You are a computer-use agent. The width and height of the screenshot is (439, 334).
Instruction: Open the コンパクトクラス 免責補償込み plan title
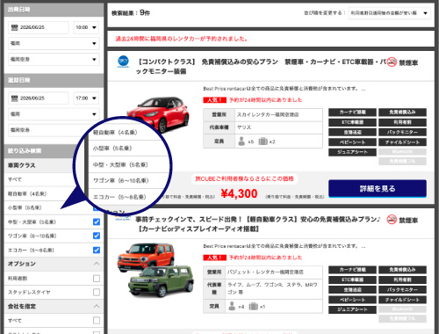click(261, 67)
